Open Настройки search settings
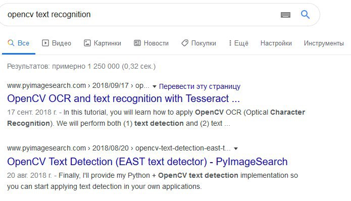The height and width of the screenshot is (201, 351). pos(276,43)
